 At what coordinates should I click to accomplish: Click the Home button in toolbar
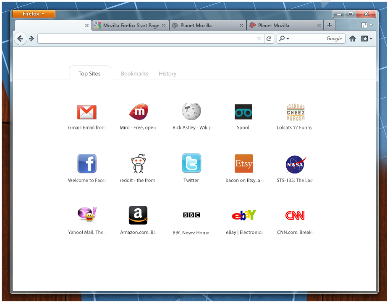click(x=353, y=39)
